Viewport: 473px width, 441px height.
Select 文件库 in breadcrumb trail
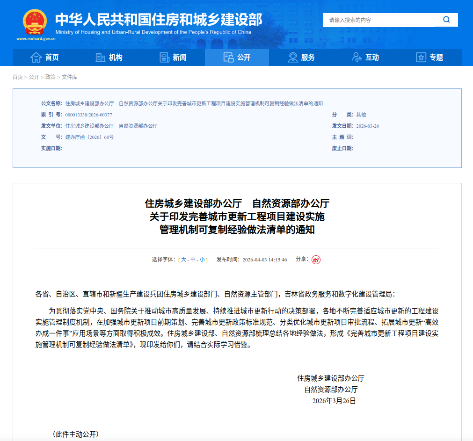click(69, 77)
